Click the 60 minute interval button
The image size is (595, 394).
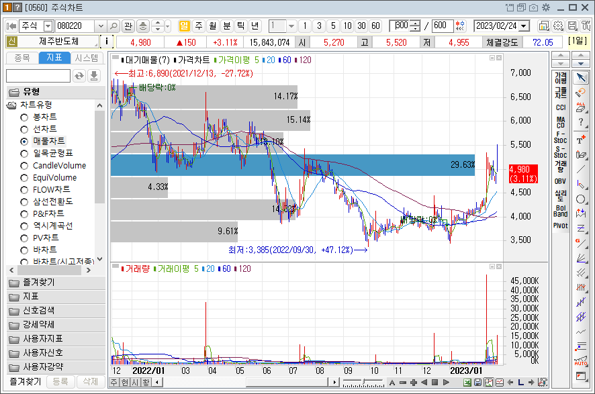click(x=375, y=26)
